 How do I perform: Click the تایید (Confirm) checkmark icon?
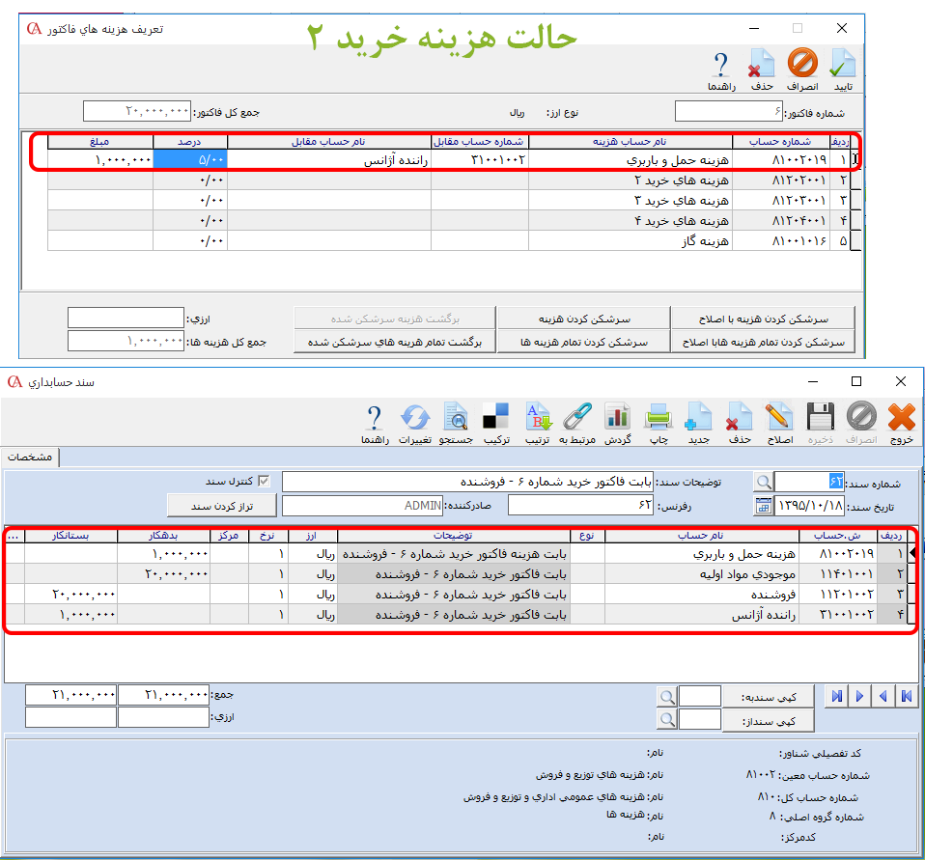click(x=843, y=65)
